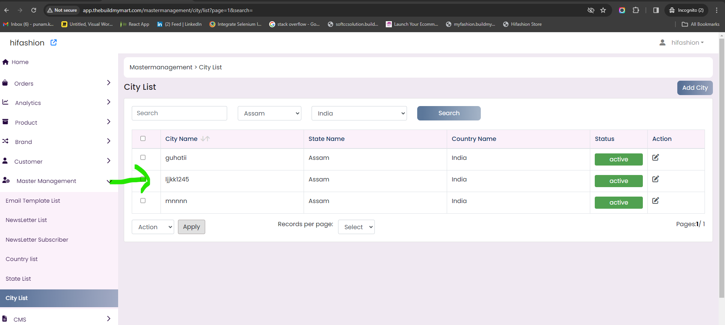Open Records per page Select dropdown
Image resolution: width=725 pixels, height=325 pixels.
pos(356,227)
